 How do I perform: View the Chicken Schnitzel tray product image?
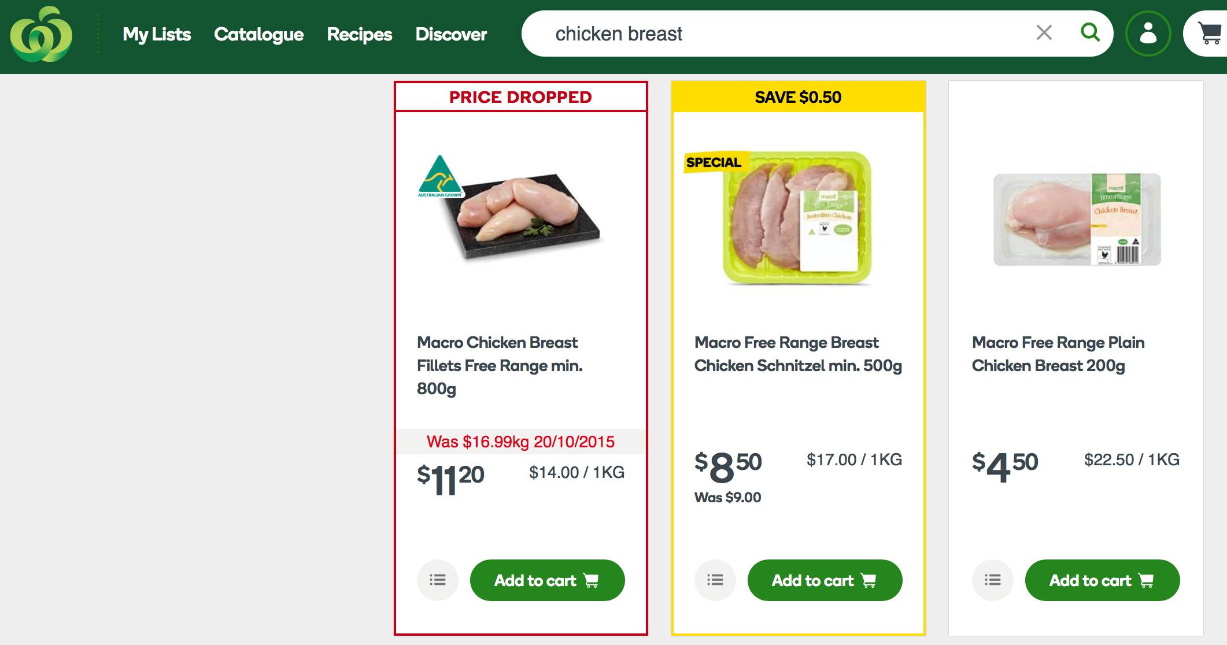pos(798,218)
